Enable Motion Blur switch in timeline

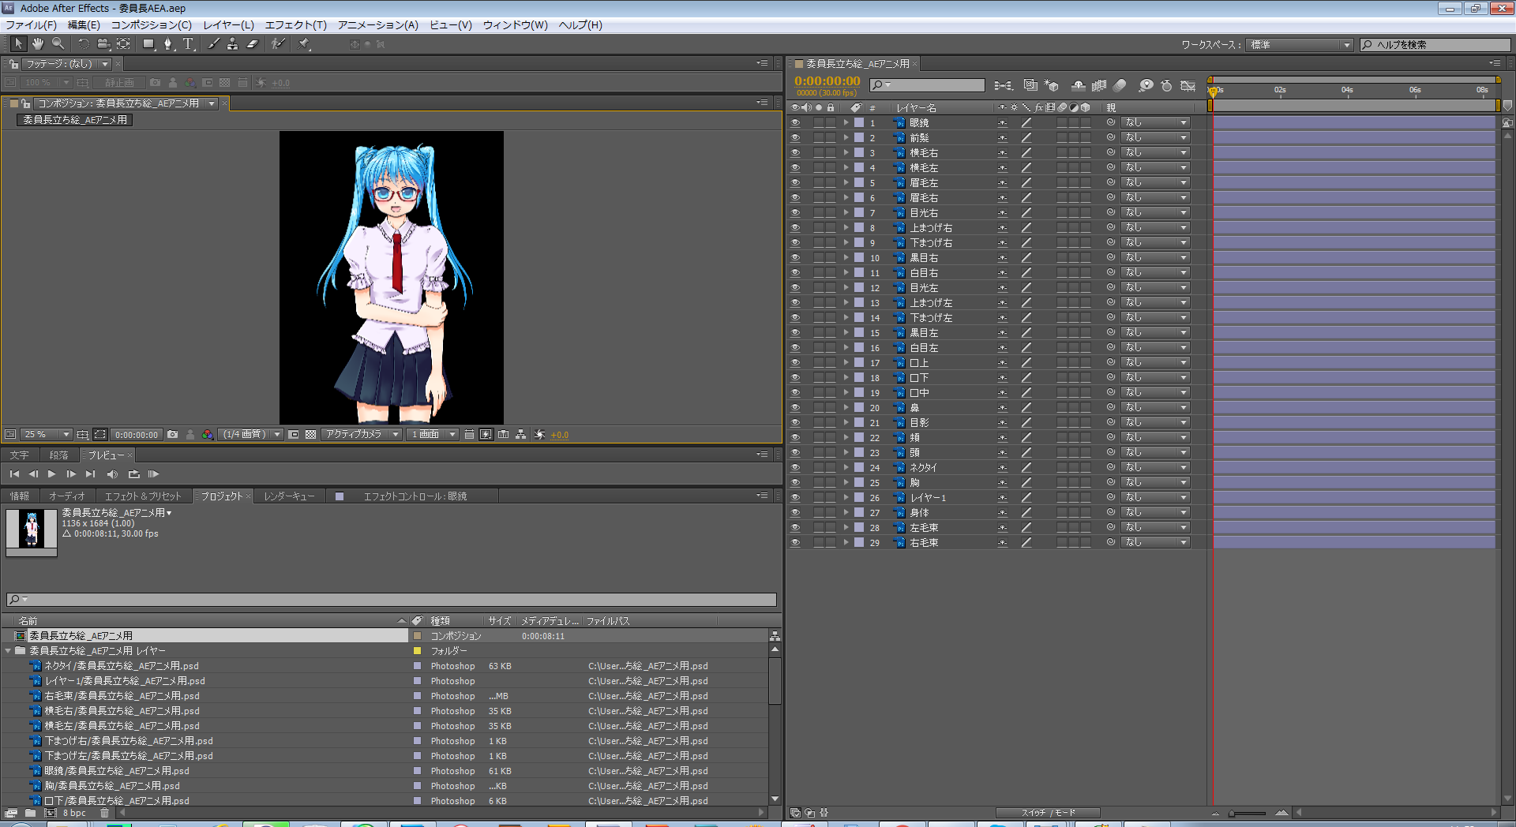coord(1120,85)
